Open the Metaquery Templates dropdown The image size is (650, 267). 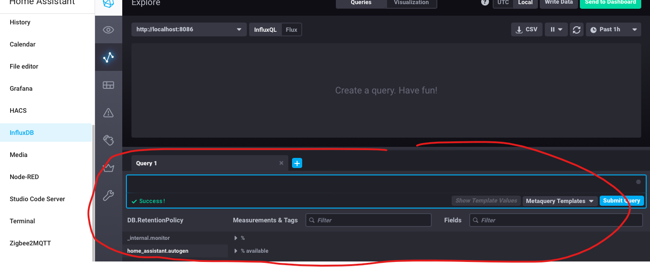pyautogui.click(x=560, y=201)
